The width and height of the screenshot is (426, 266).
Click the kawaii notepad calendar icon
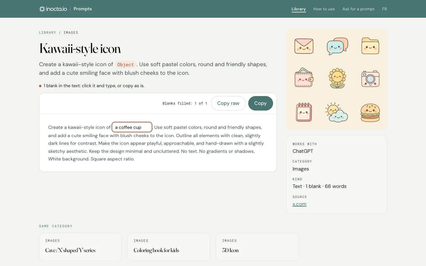point(304,112)
